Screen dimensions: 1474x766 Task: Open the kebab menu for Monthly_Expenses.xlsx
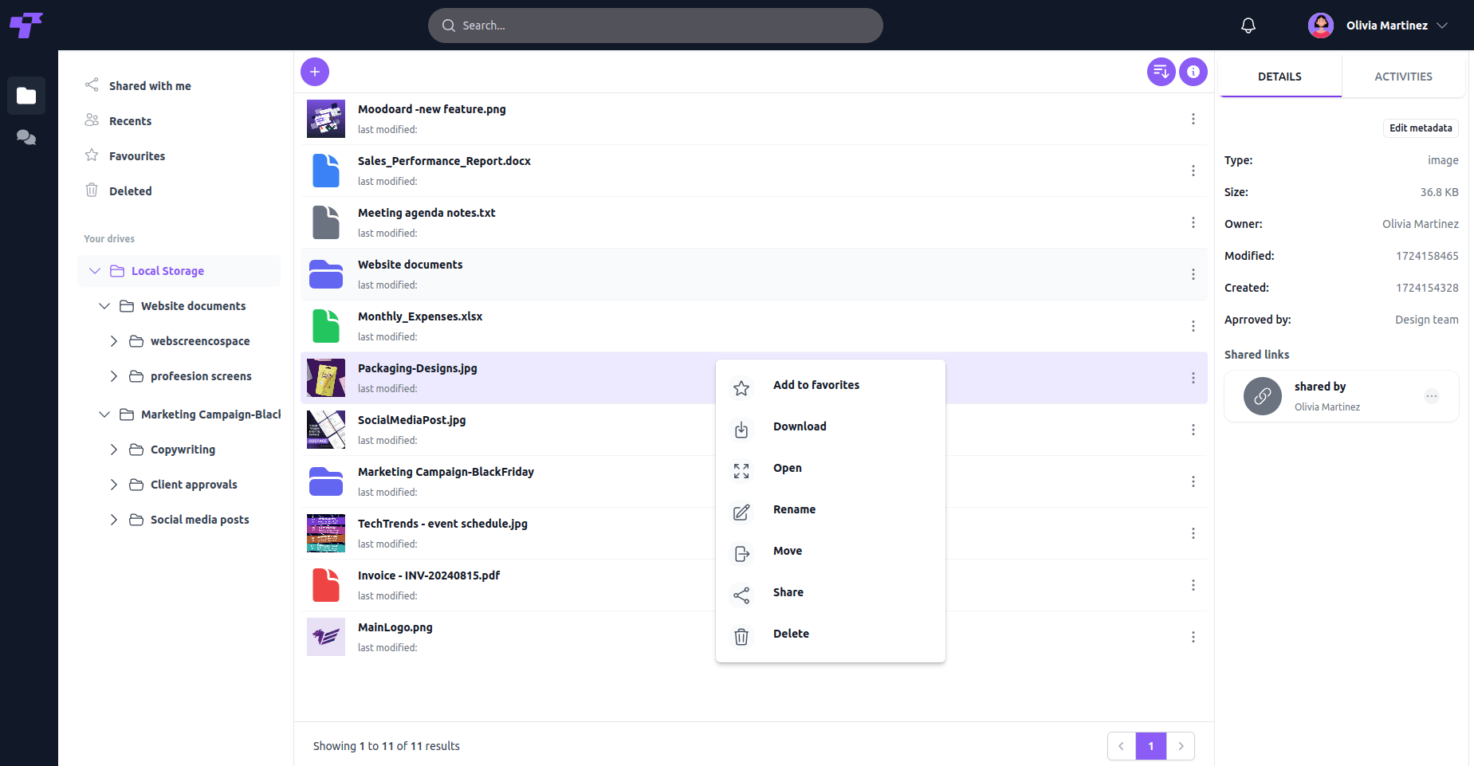[1193, 326]
